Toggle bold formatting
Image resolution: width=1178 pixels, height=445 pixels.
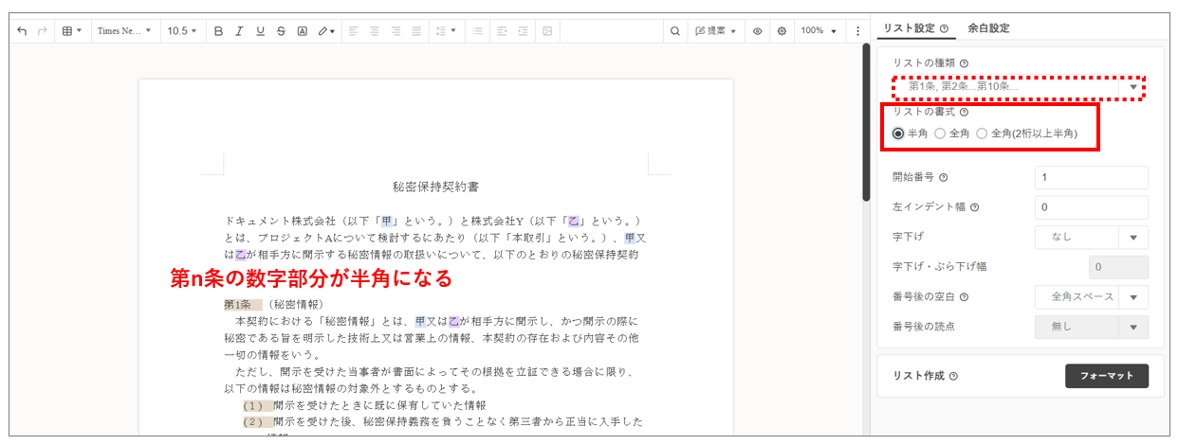pos(218,31)
